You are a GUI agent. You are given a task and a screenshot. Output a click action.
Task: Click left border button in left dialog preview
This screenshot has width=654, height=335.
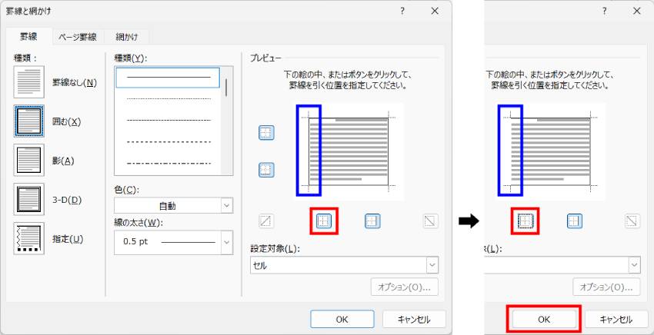pos(323,221)
